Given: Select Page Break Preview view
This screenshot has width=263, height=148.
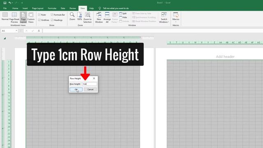Looking at the screenshot, I should pos(14,17).
